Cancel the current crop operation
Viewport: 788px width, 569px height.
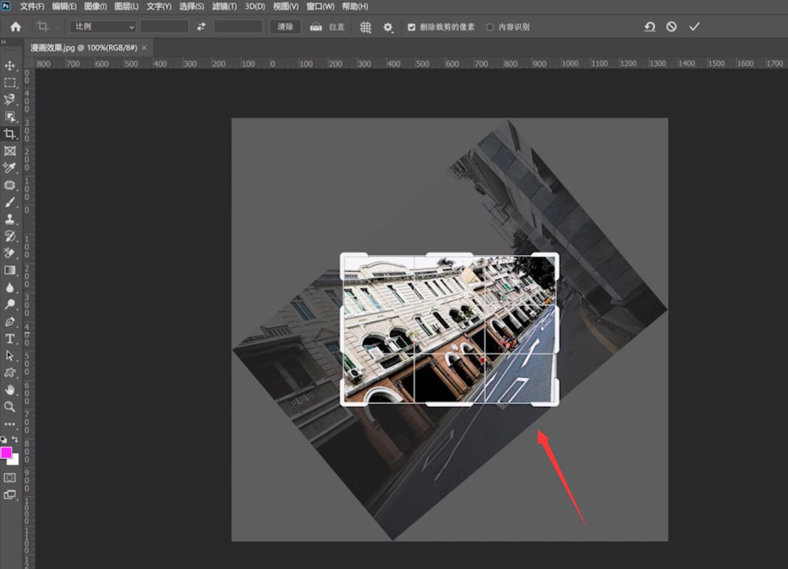(x=671, y=27)
